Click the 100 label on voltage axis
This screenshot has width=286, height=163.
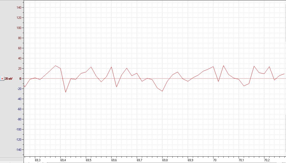coord(19,28)
